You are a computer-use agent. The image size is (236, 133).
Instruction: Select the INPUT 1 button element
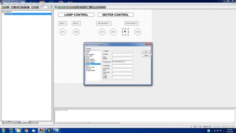click(63, 23)
